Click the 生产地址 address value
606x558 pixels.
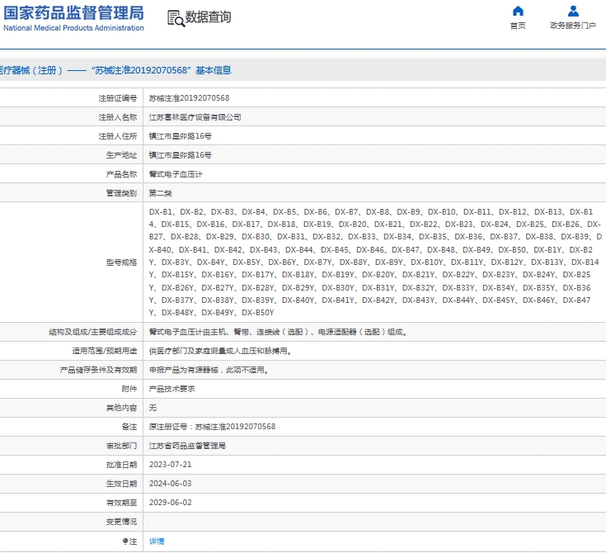[181, 155]
